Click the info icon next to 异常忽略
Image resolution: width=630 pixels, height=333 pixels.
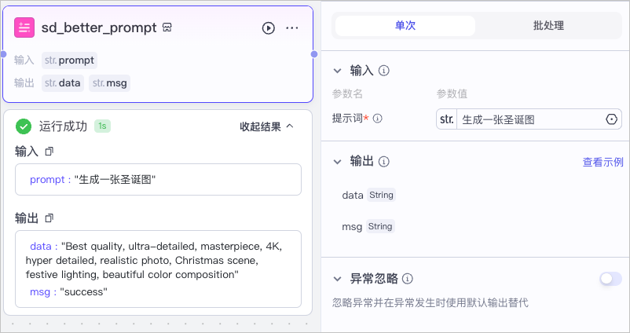click(408, 279)
